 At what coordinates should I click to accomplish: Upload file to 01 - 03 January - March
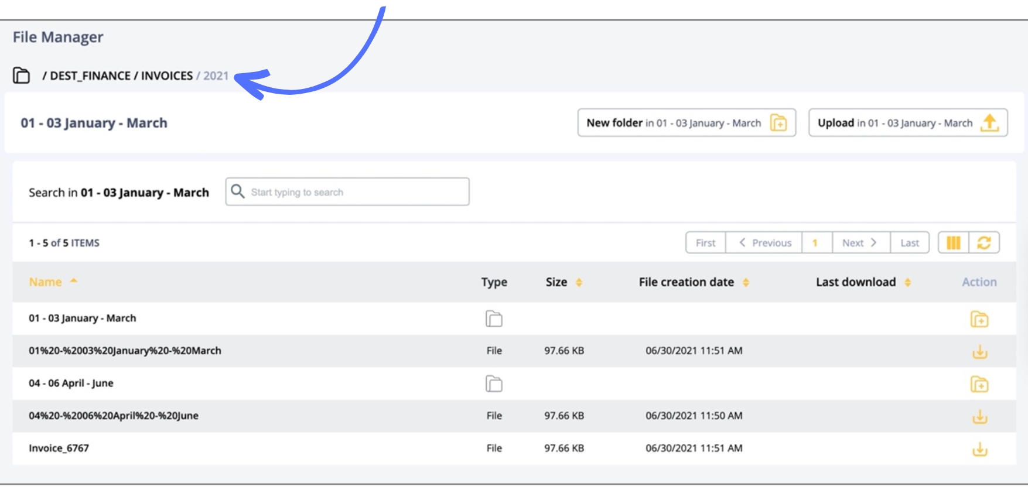click(x=907, y=123)
